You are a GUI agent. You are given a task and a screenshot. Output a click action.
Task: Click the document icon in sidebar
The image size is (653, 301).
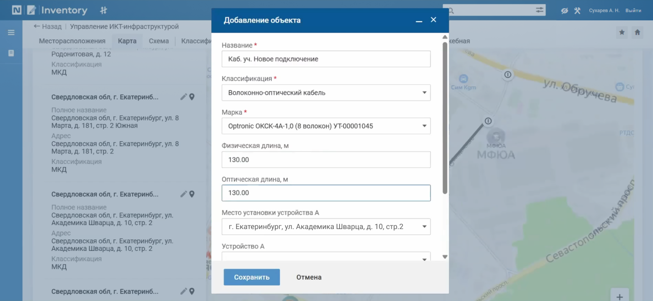[11, 53]
